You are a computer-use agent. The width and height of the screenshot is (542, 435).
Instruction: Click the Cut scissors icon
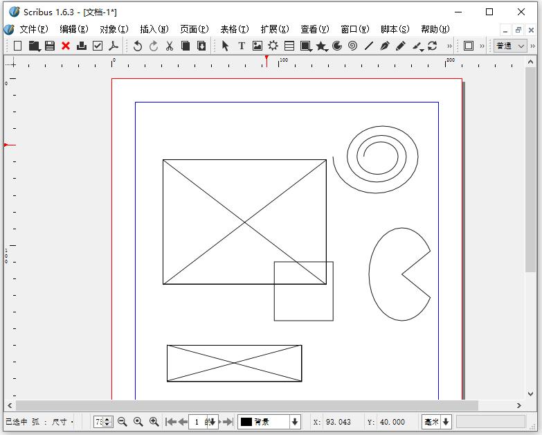(170, 46)
